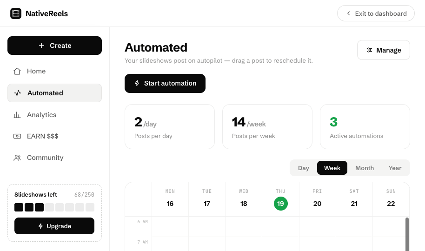Click the lightning bolt on Start automation

(x=137, y=83)
